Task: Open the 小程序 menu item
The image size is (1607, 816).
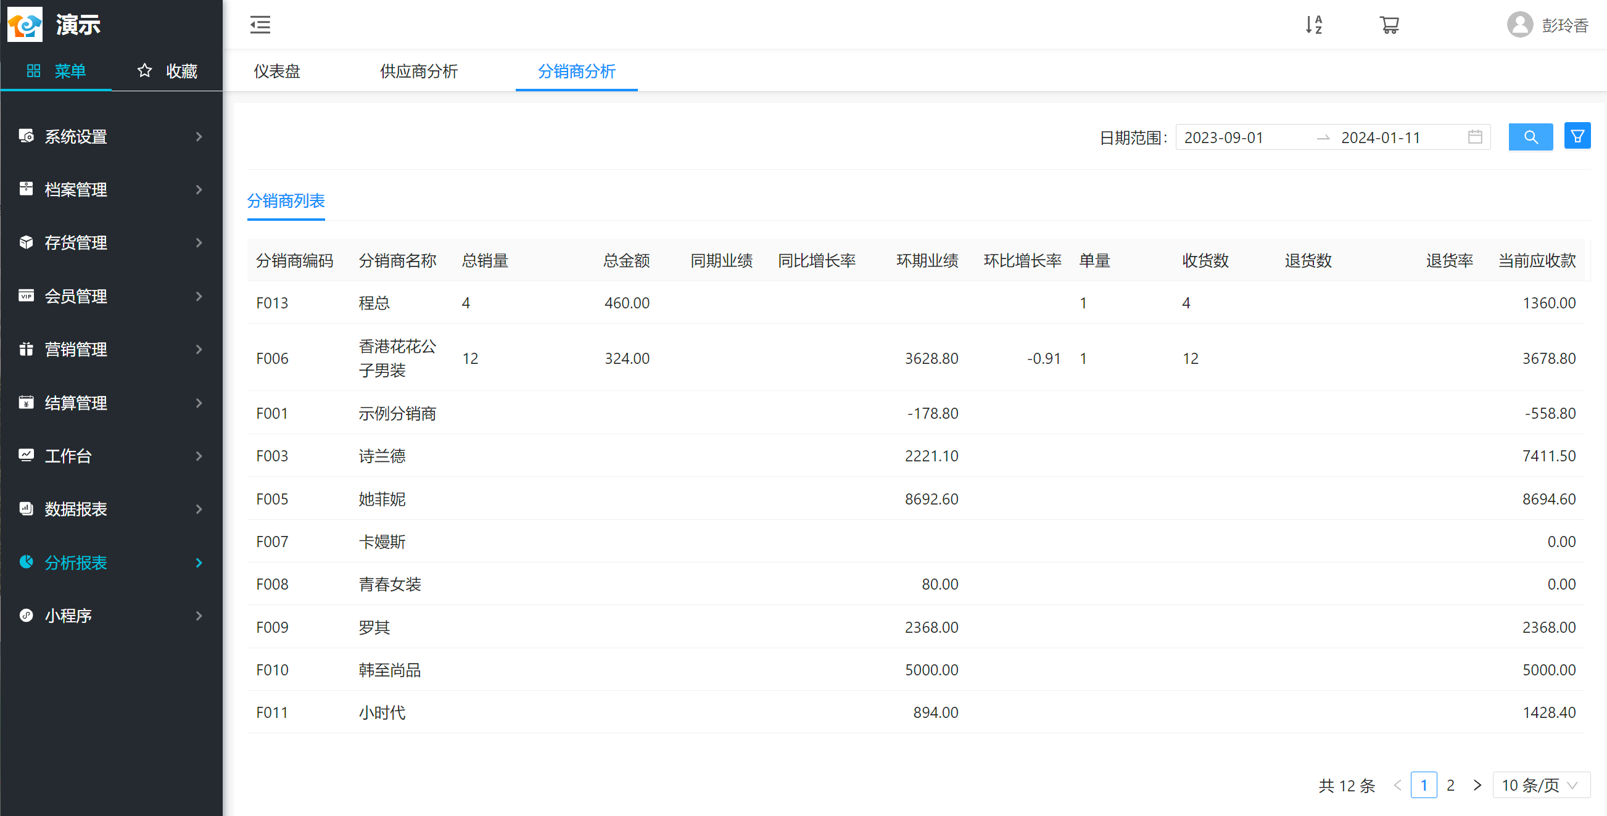Action: click(111, 615)
